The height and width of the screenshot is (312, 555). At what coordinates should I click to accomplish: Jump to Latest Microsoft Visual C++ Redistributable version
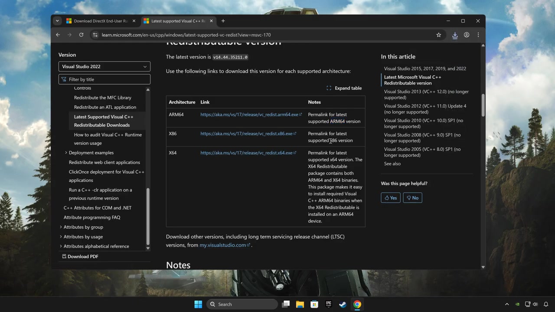[413, 80]
